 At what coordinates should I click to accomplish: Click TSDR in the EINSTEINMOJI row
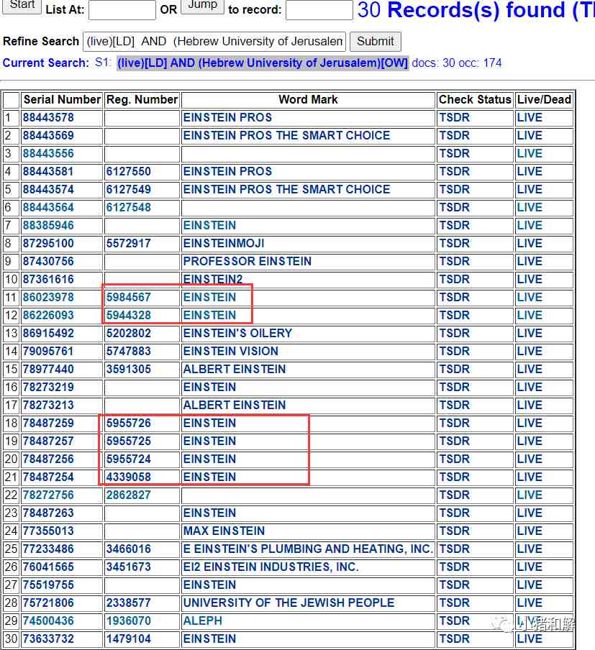tap(455, 243)
